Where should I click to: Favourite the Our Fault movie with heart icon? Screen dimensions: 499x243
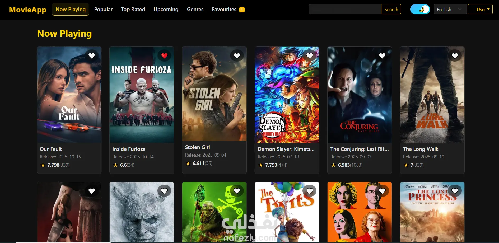(92, 56)
